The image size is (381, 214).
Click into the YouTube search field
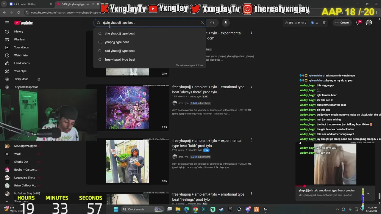pyautogui.click(x=149, y=23)
